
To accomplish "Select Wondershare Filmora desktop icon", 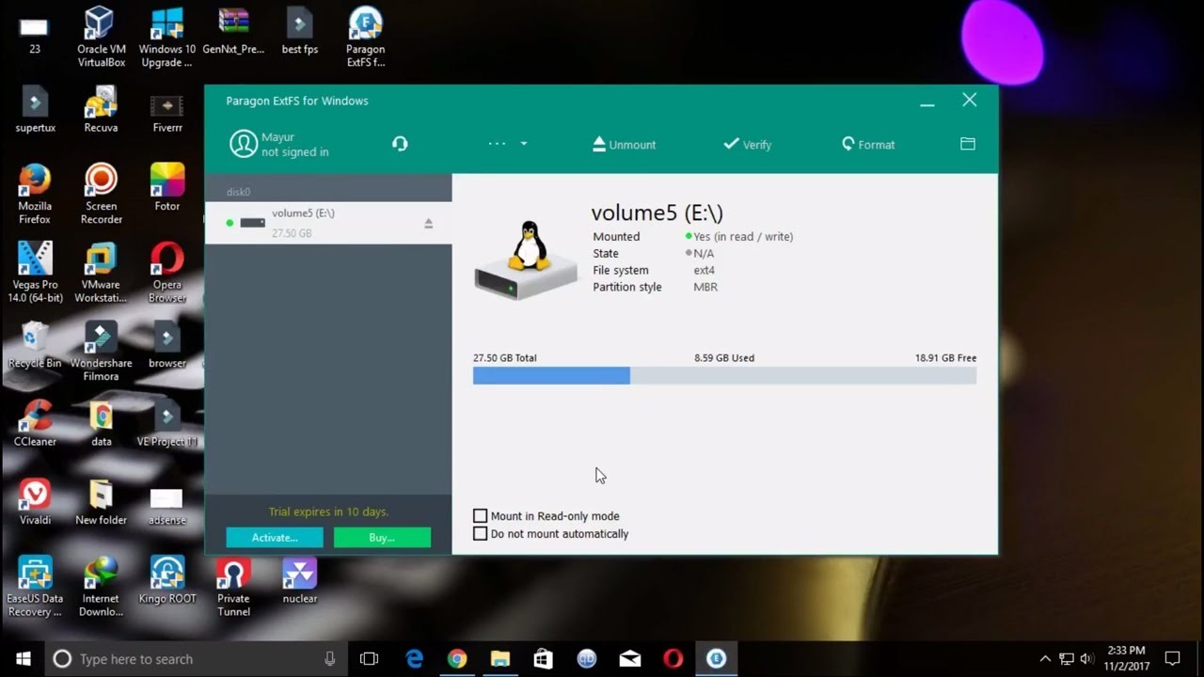I will click(101, 351).
